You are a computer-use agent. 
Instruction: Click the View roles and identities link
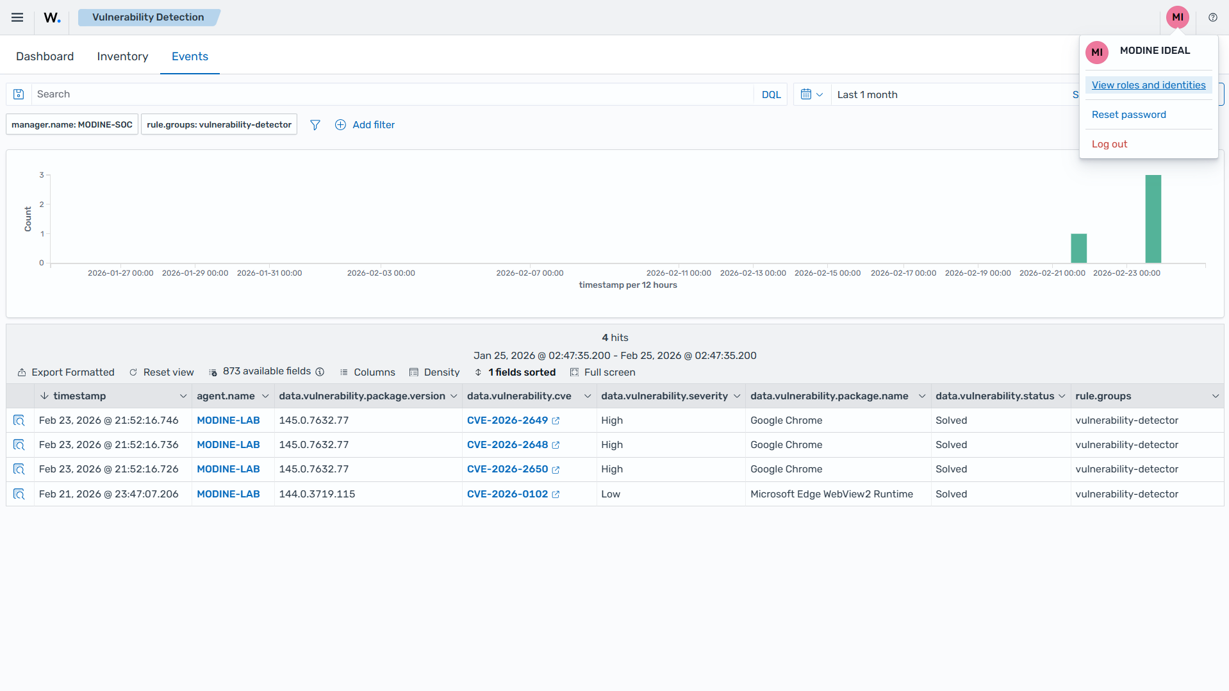pos(1148,85)
